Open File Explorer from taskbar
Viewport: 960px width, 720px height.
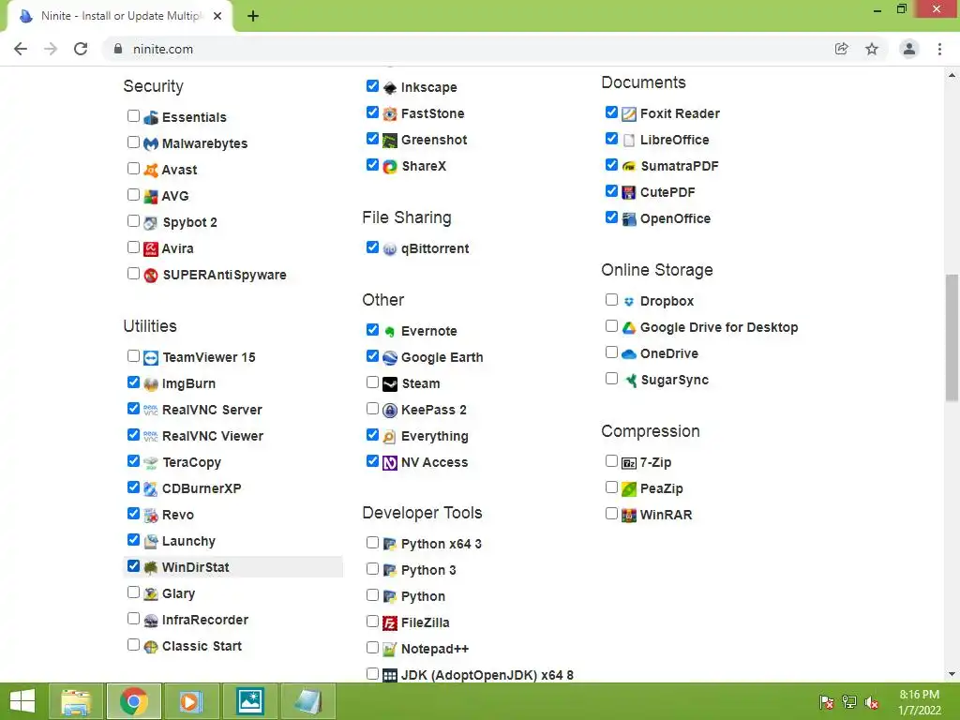click(x=76, y=701)
